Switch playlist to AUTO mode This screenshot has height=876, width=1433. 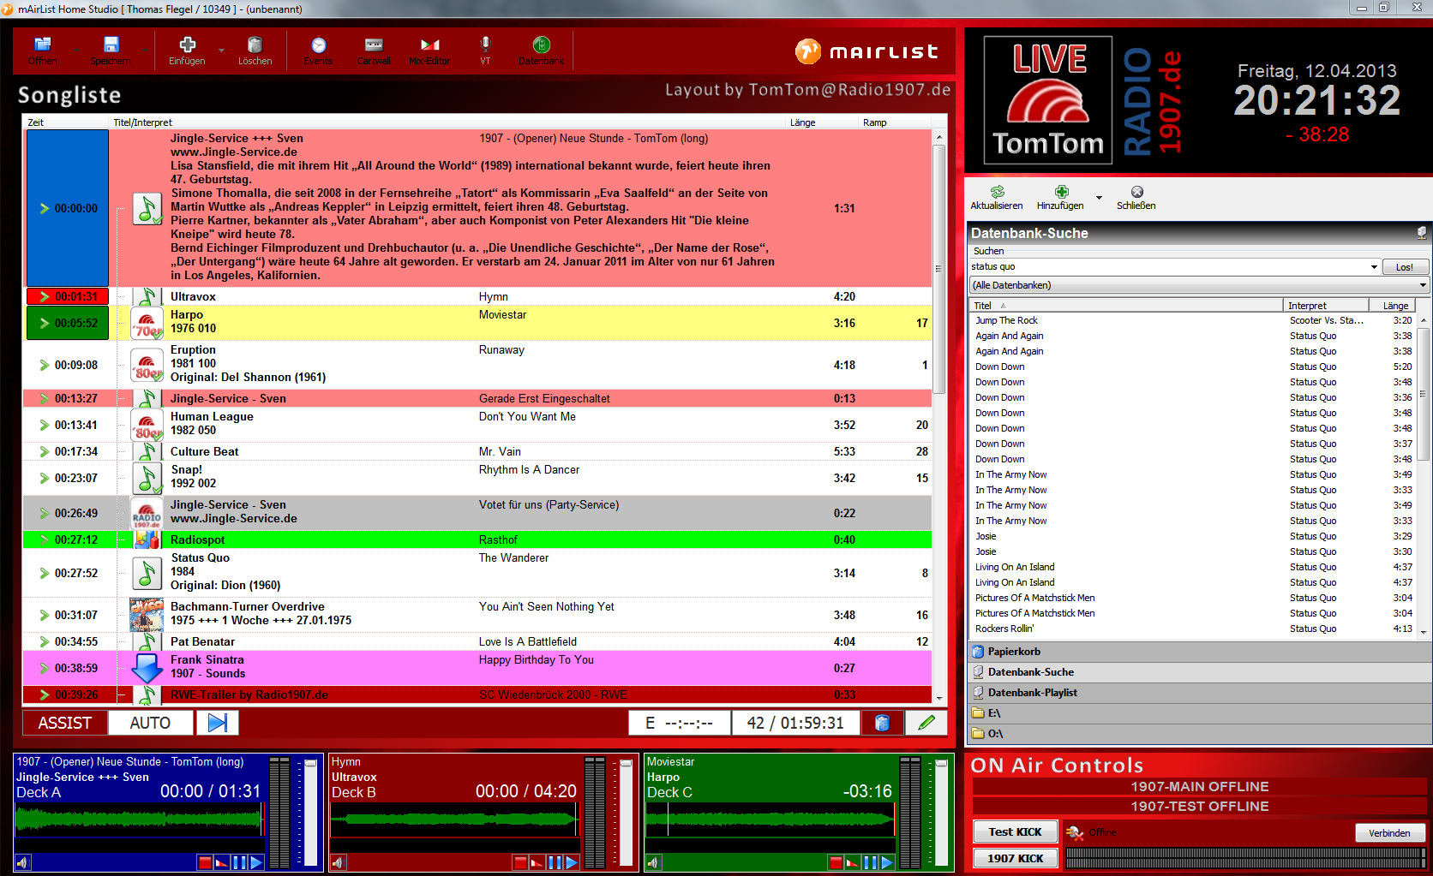tap(150, 723)
